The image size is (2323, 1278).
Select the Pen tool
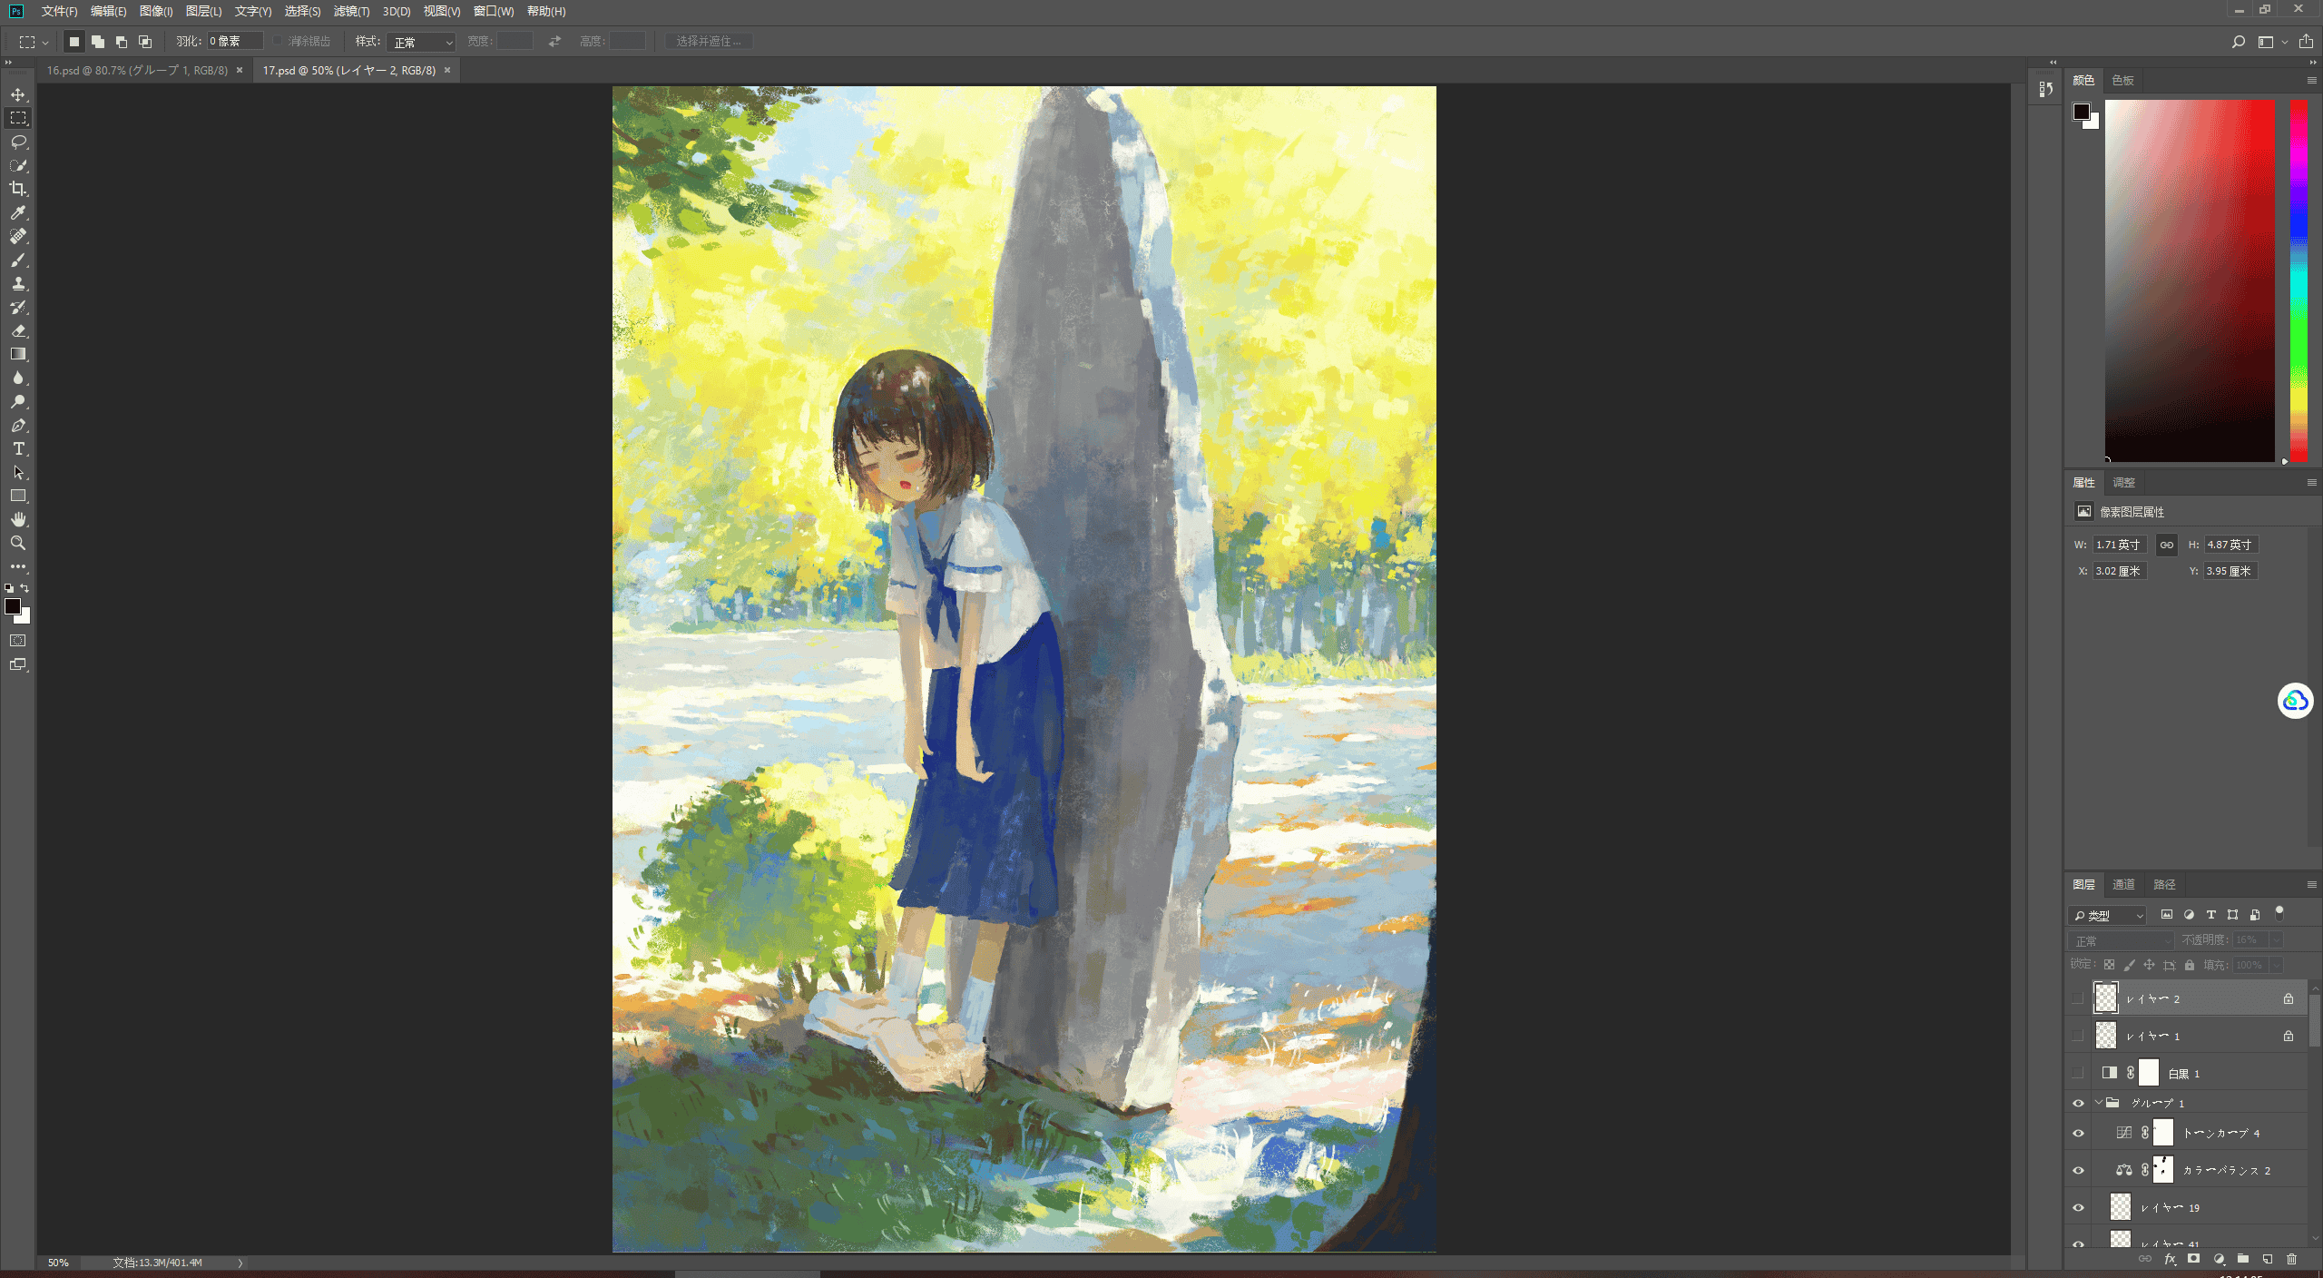(18, 425)
